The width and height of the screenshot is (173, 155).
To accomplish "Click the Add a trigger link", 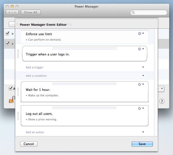I will 34,67.
